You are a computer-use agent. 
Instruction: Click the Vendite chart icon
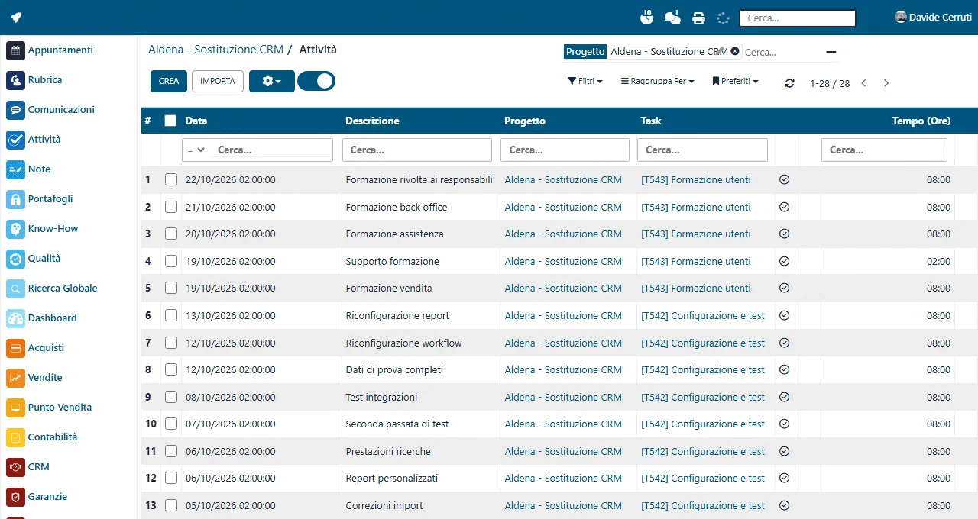tap(16, 378)
